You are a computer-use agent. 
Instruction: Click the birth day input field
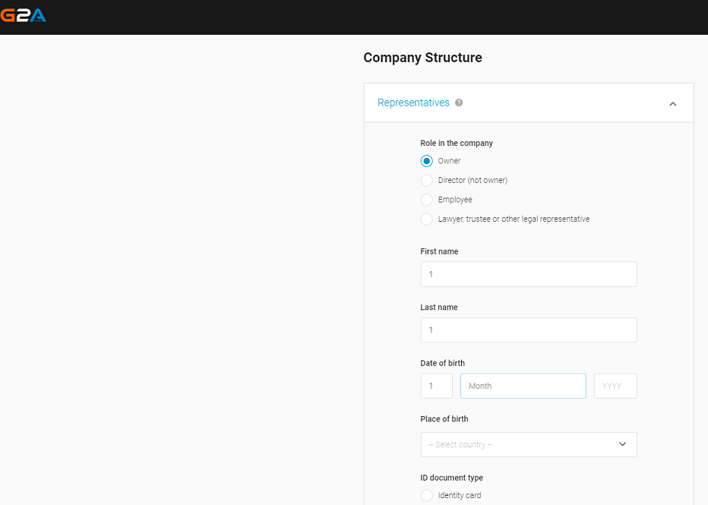436,386
